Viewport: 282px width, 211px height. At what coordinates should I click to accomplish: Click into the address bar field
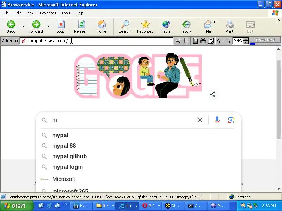pos(97,41)
